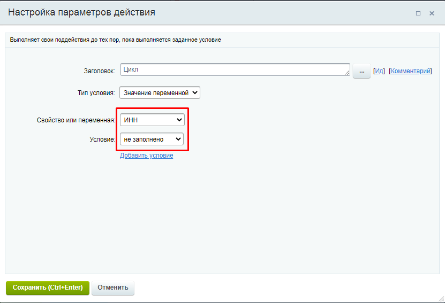This screenshot has height=303, width=445.
Task: Click the Добавить условие link
Action: [146, 156]
